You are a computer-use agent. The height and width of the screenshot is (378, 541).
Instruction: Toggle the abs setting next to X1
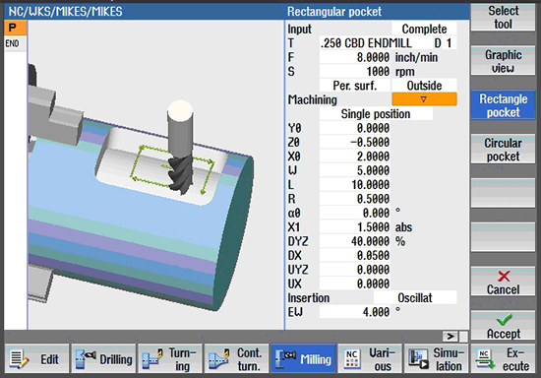(x=403, y=227)
